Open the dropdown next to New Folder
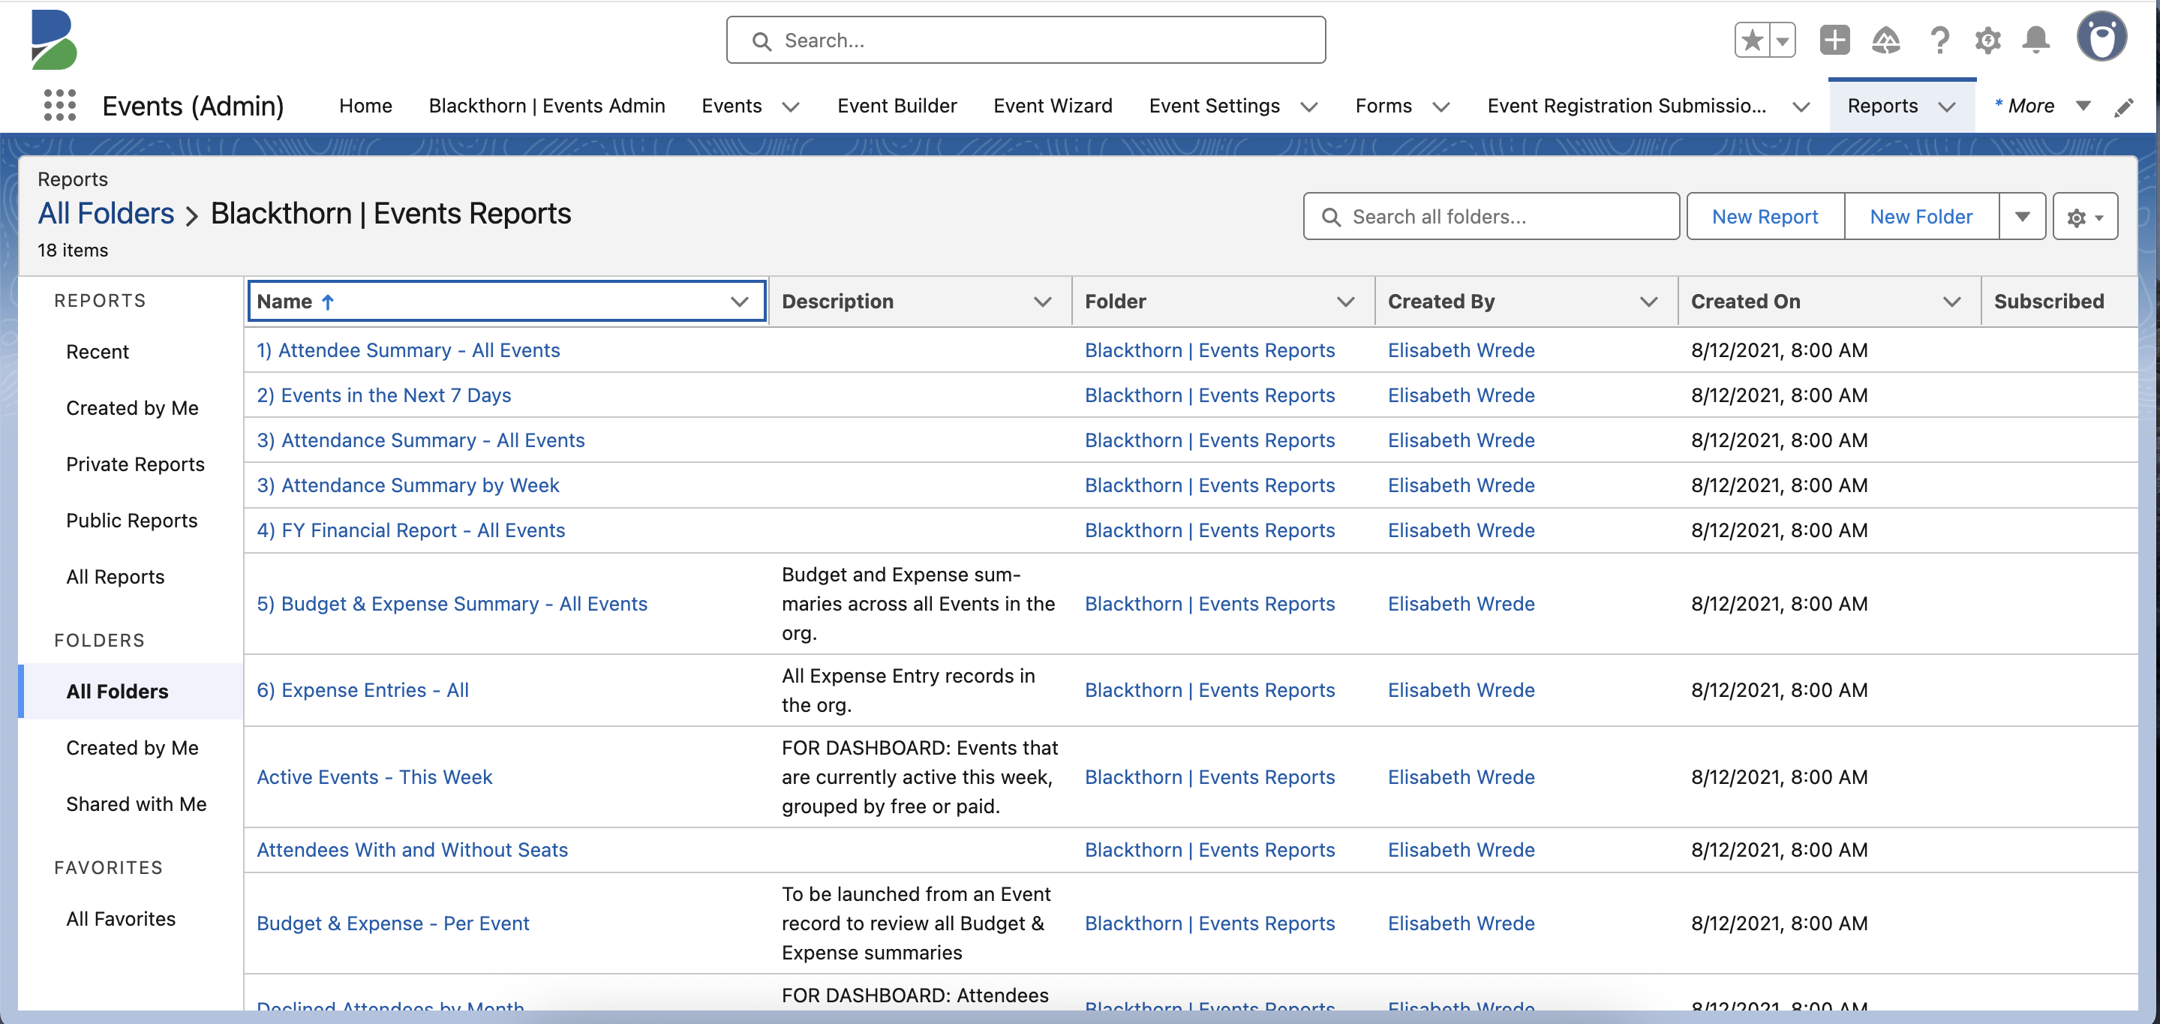This screenshot has height=1024, width=2160. click(2023, 215)
